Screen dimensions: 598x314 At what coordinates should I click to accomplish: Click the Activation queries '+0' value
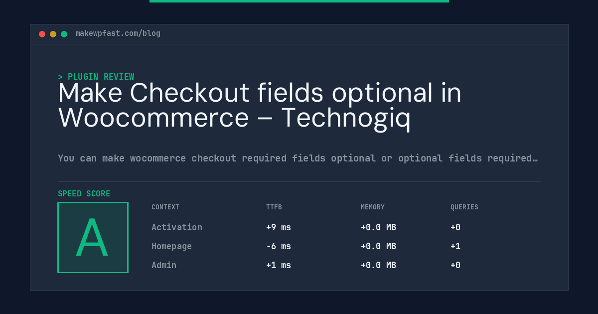(455, 227)
